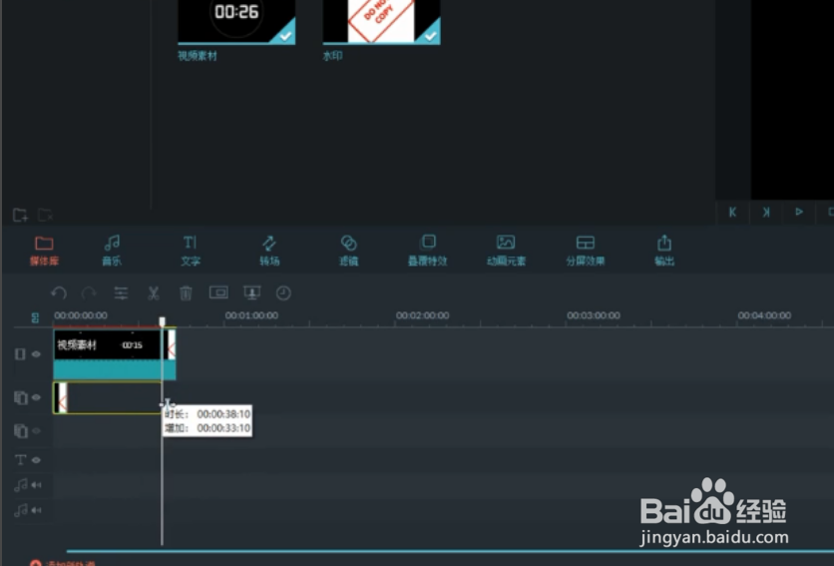
Task: Click the teal audio strip under video clip
Action: click(x=115, y=369)
